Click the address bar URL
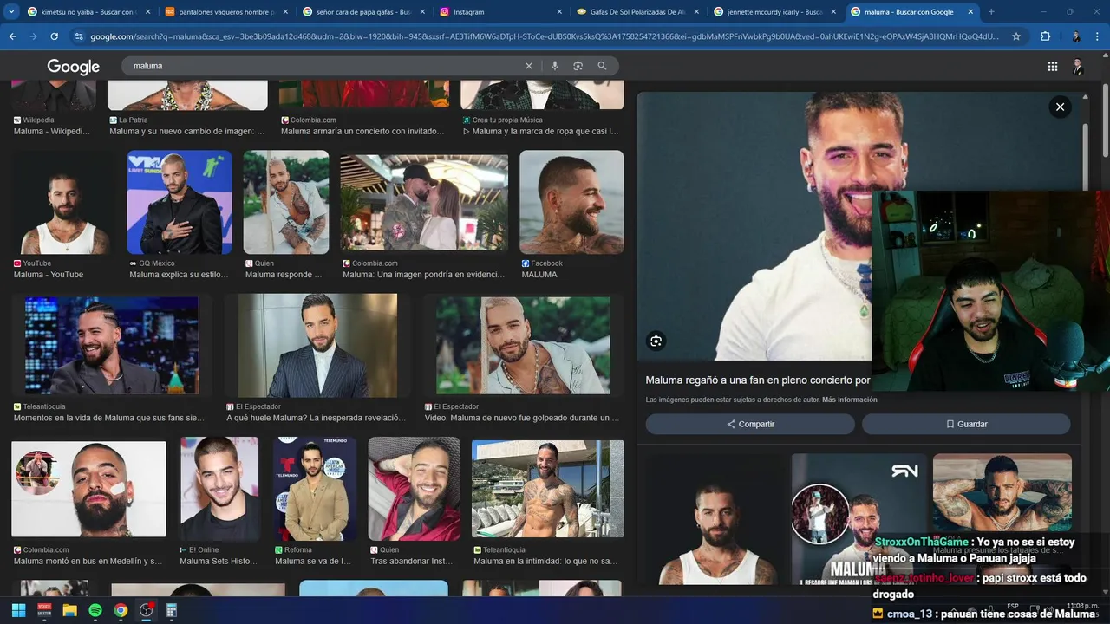Image resolution: width=1110 pixels, height=624 pixels. pyautogui.click(x=545, y=36)
